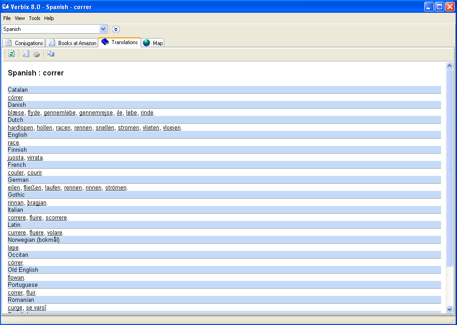Click the German section header
Image resolution: width=457 pixels, height=325 pixels.
[x=224, y=180]
